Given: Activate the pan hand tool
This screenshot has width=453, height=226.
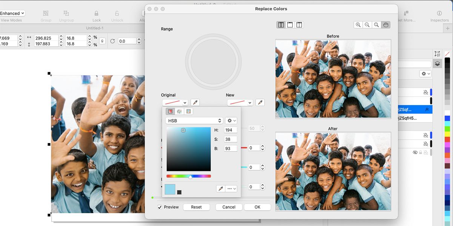Looking at the screenshot, I should 385,25.
